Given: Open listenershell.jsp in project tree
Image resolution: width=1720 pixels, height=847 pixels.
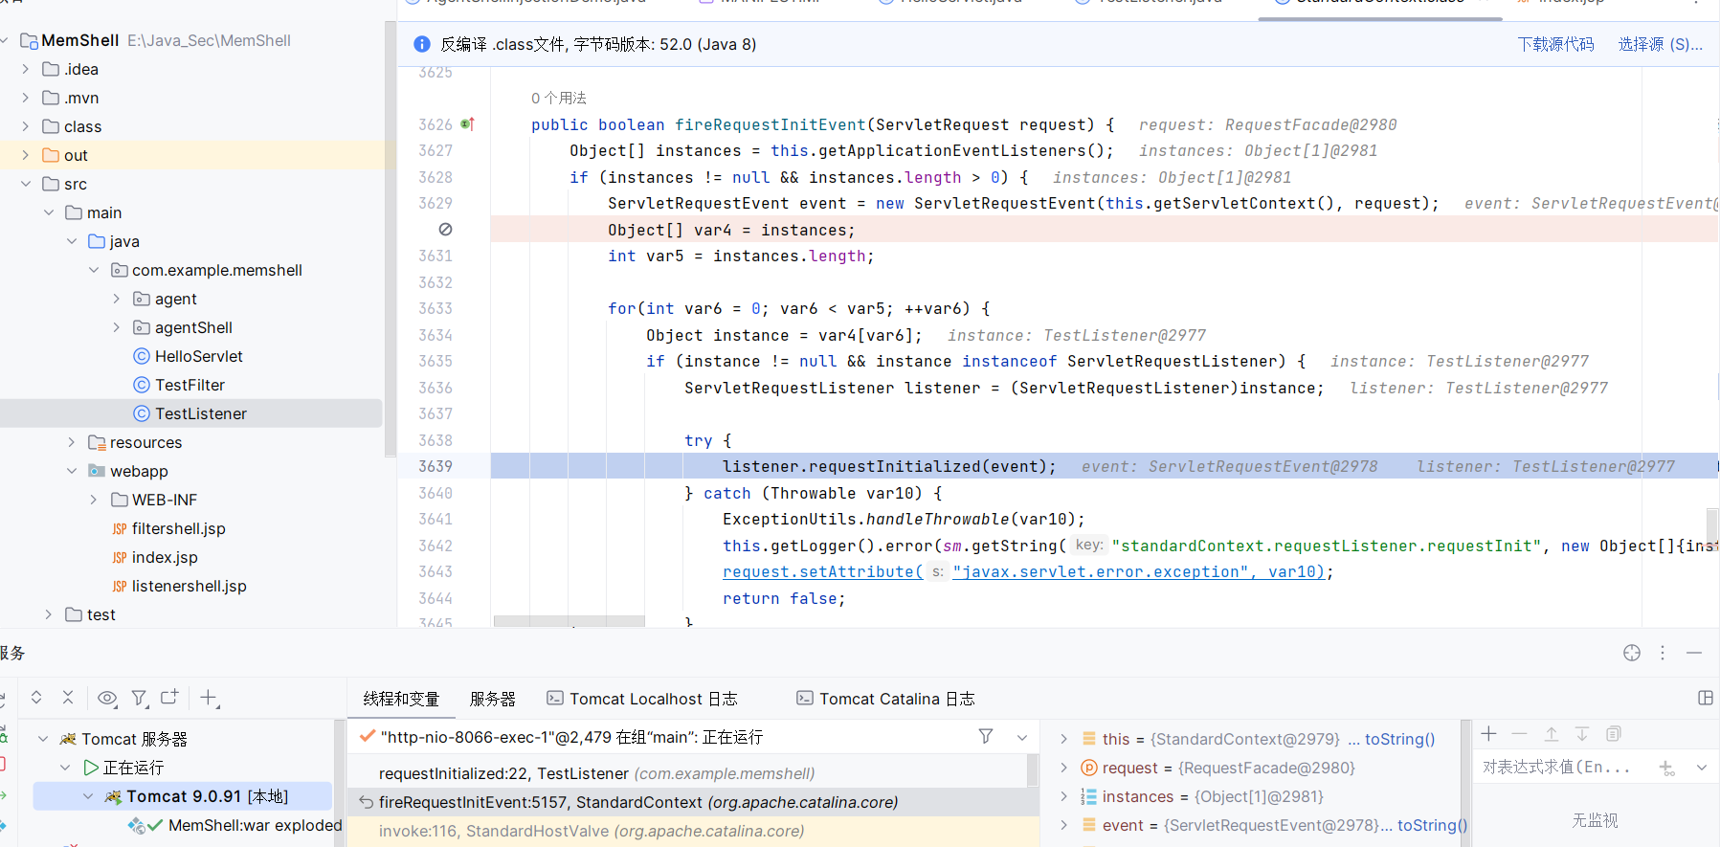Looking at the screenshot, I should click(x=189, y=586).
